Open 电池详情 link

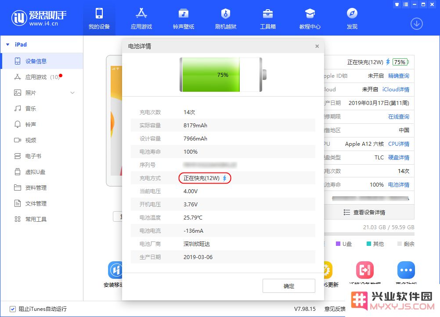pyautogui.click(x=398, y=184)
